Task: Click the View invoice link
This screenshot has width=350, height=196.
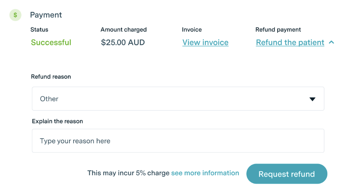Action: [205, 42]
